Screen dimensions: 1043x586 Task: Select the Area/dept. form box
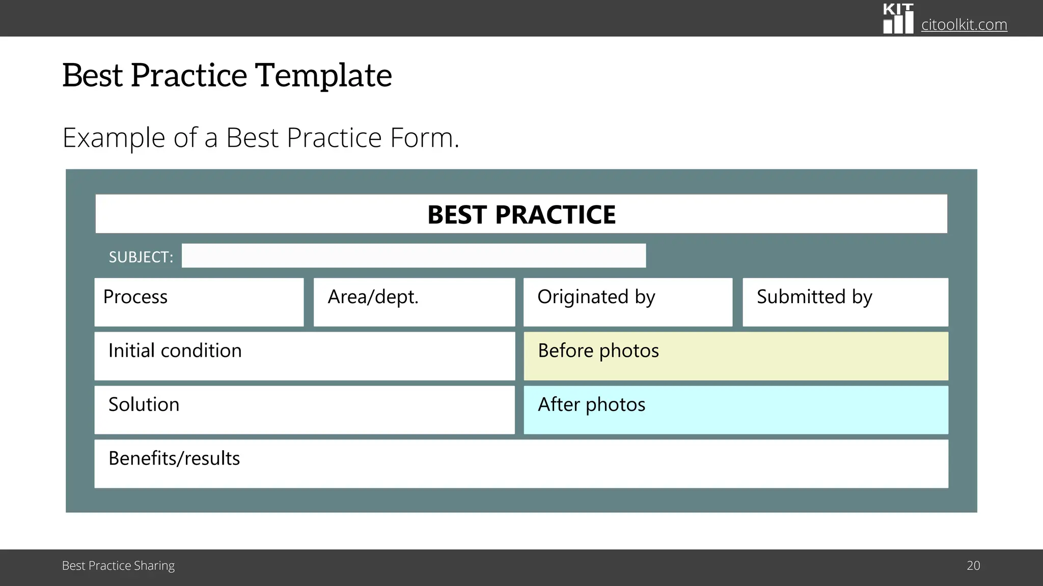coord(415,302)
